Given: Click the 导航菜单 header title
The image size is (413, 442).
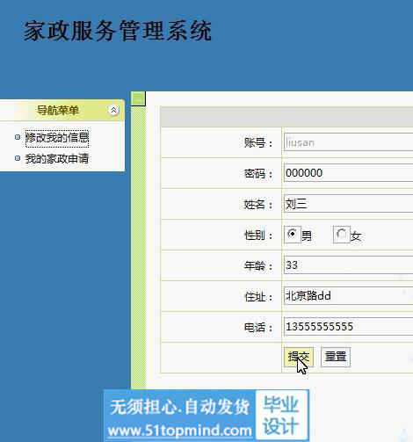Looking at the screenshot, I should [58, 111].
